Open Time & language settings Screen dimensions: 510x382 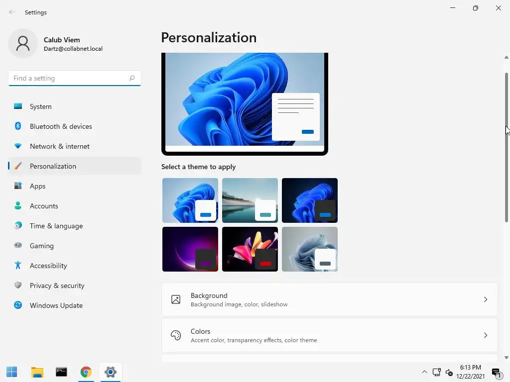click(75, 226)
